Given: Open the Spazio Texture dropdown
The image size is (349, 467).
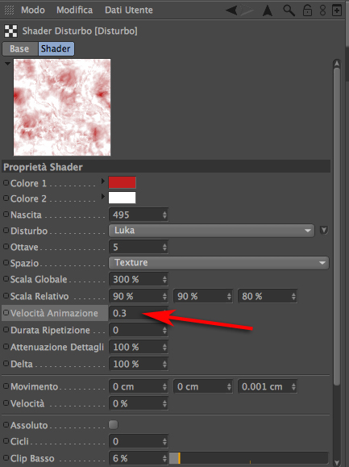Looking at the screenshot, I should coord(219,263).
